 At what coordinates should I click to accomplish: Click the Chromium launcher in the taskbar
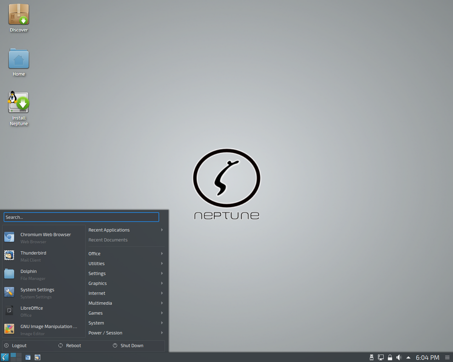click(x=28, y=357)
